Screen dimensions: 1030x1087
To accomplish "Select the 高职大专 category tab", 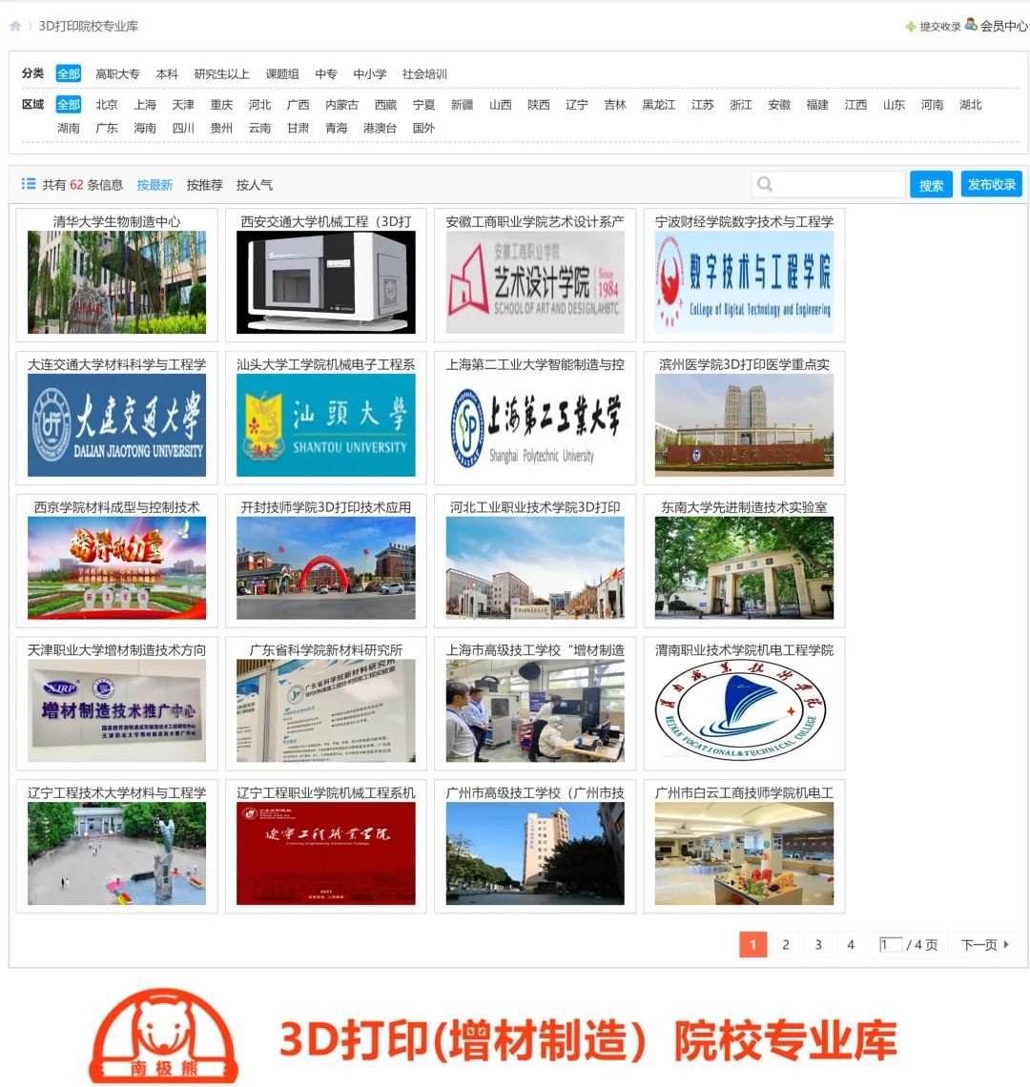I will pos(113,73).
